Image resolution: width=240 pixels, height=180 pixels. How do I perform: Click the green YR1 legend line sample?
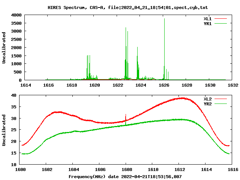[x=220, y=24]
